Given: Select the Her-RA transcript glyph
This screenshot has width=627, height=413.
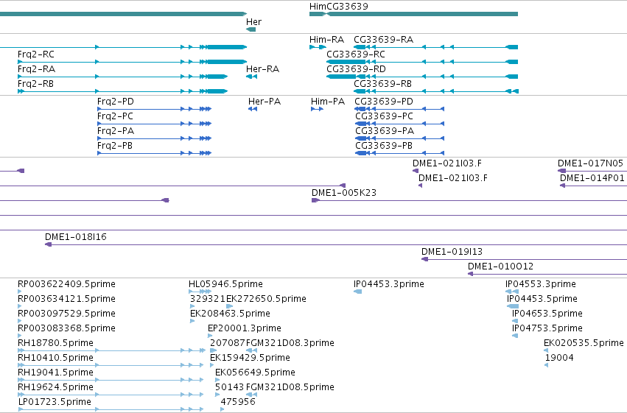Looking at the screenshot, I should (x=251, y=77).
